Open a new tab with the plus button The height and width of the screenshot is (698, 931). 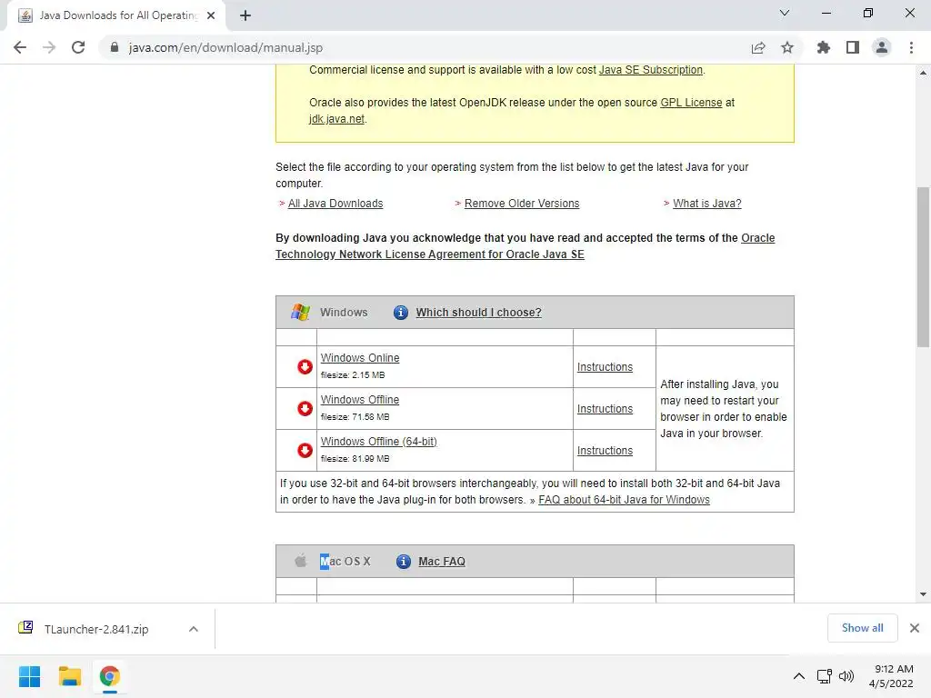245,15
